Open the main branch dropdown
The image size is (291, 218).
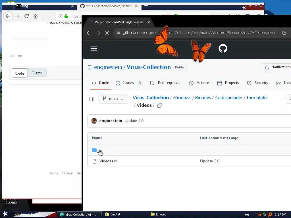coord(113,99)
